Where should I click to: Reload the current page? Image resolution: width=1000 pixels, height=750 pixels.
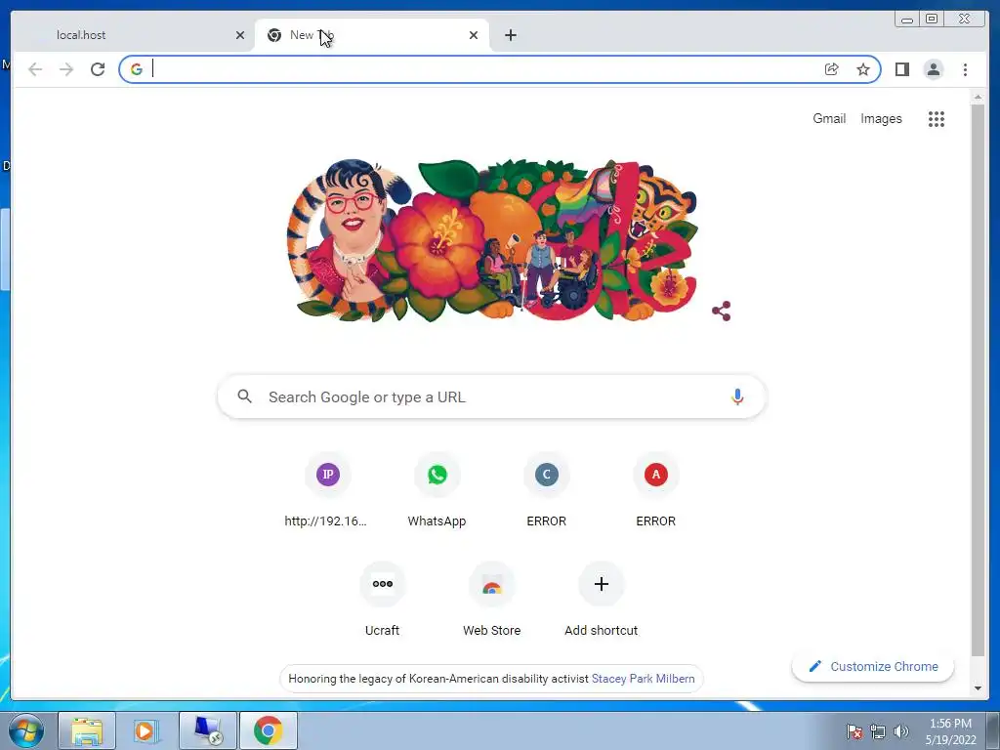point(98,69)
